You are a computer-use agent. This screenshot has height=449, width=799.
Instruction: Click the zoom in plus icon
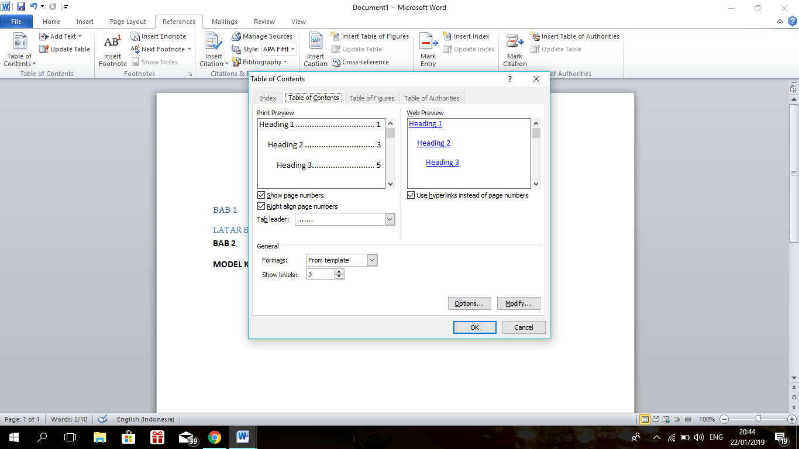point(793,419)
